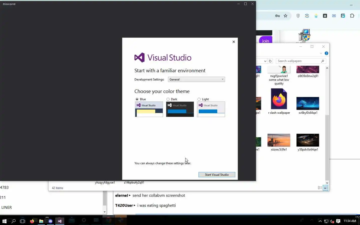The width and height of the screenshot is (360, 225).
Task: Click the Blue theme preview image
Action: click(149, 109)
